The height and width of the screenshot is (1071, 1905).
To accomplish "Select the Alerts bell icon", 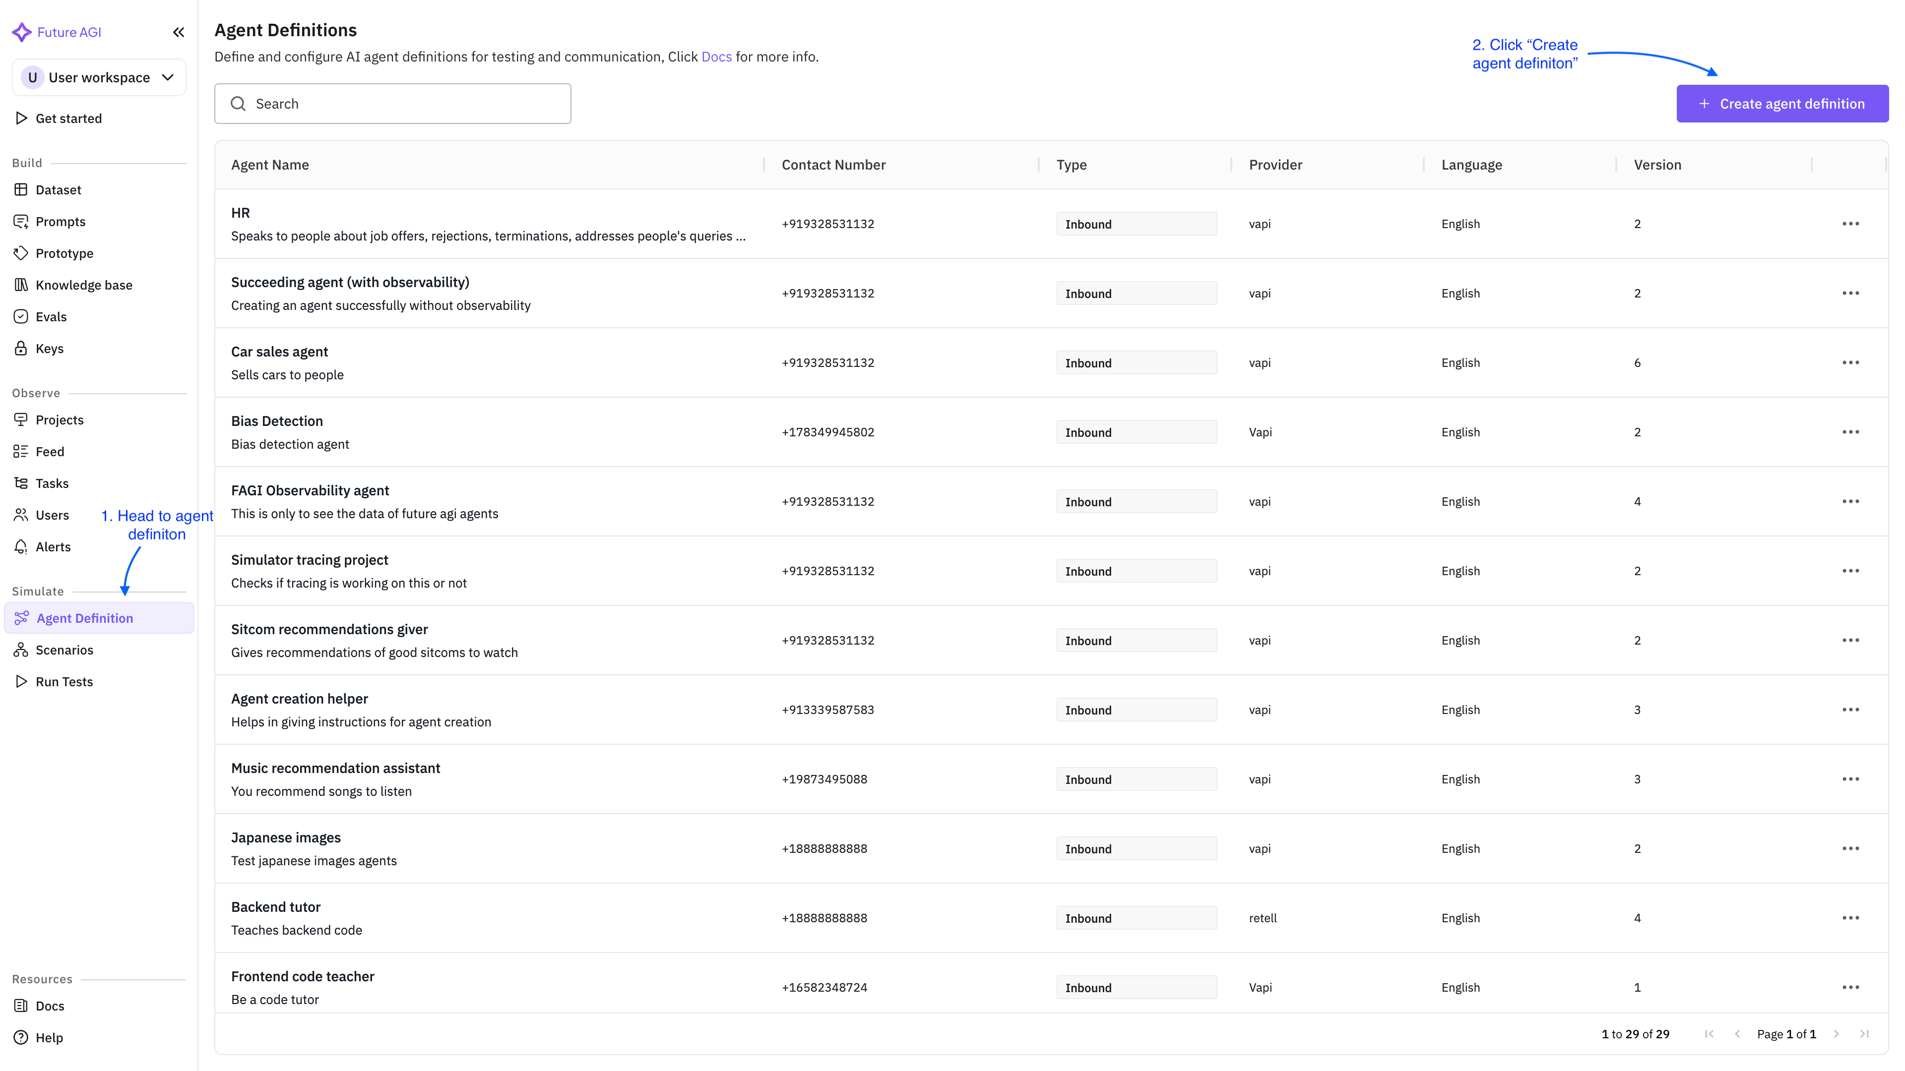I will click(21, 546).
